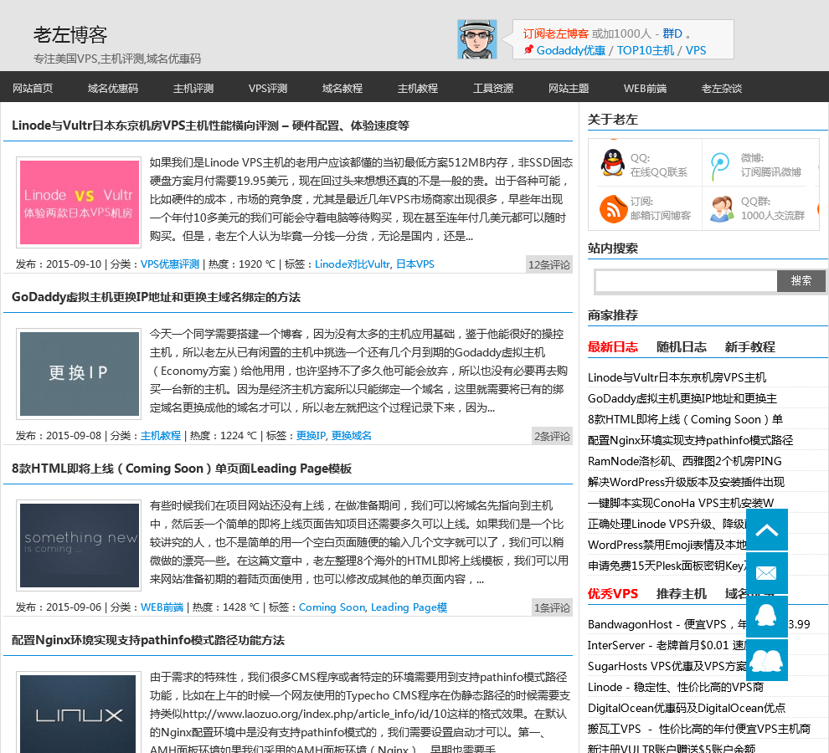Open sidebar entry DigitalOcean优惠码及DigitalOcean优点

[687, 708]
